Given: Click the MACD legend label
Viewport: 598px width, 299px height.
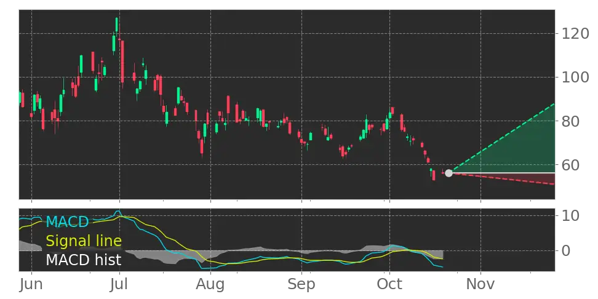Looking at the screenshot, I should pyautogui.click(x=67, y=221).
